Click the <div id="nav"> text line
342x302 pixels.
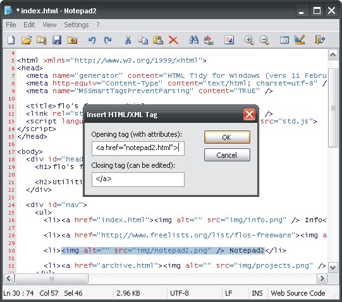[56, 205]
